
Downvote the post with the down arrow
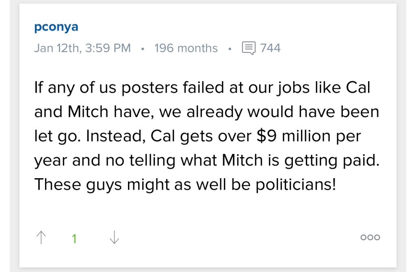tap(115, 238)
